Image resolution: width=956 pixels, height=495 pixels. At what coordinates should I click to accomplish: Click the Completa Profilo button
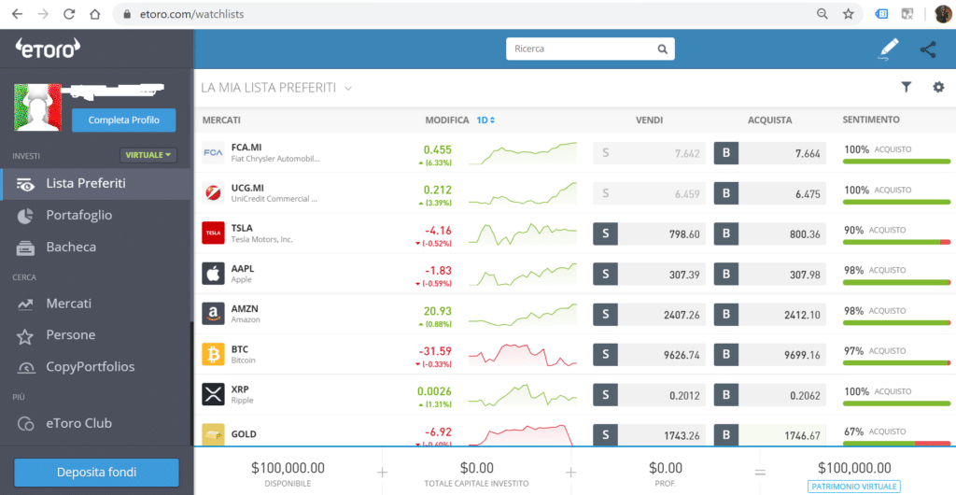[124, 120]
